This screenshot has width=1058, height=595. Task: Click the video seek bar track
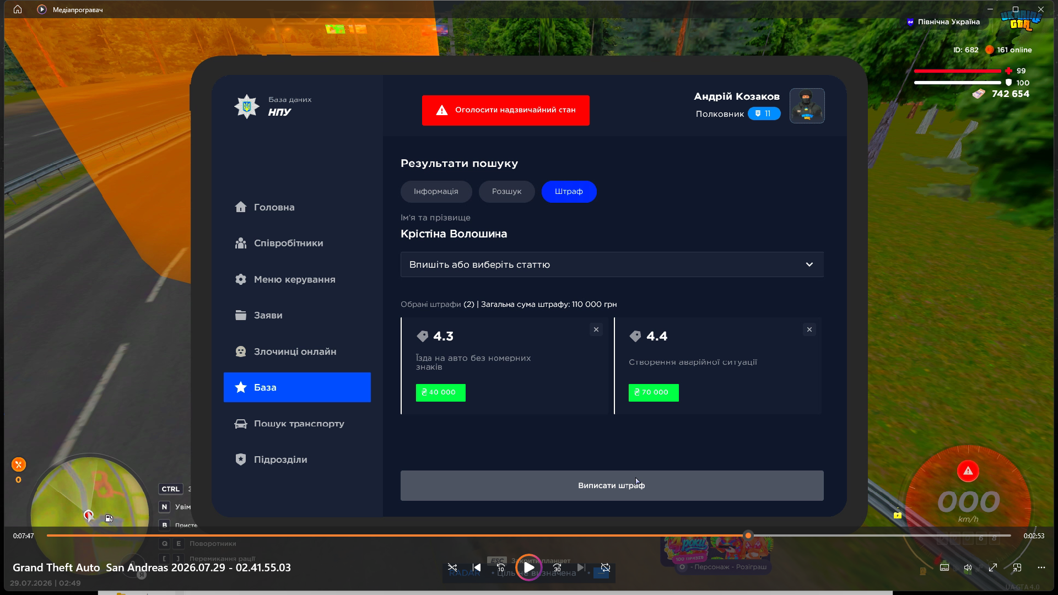(x=528, y=535)
